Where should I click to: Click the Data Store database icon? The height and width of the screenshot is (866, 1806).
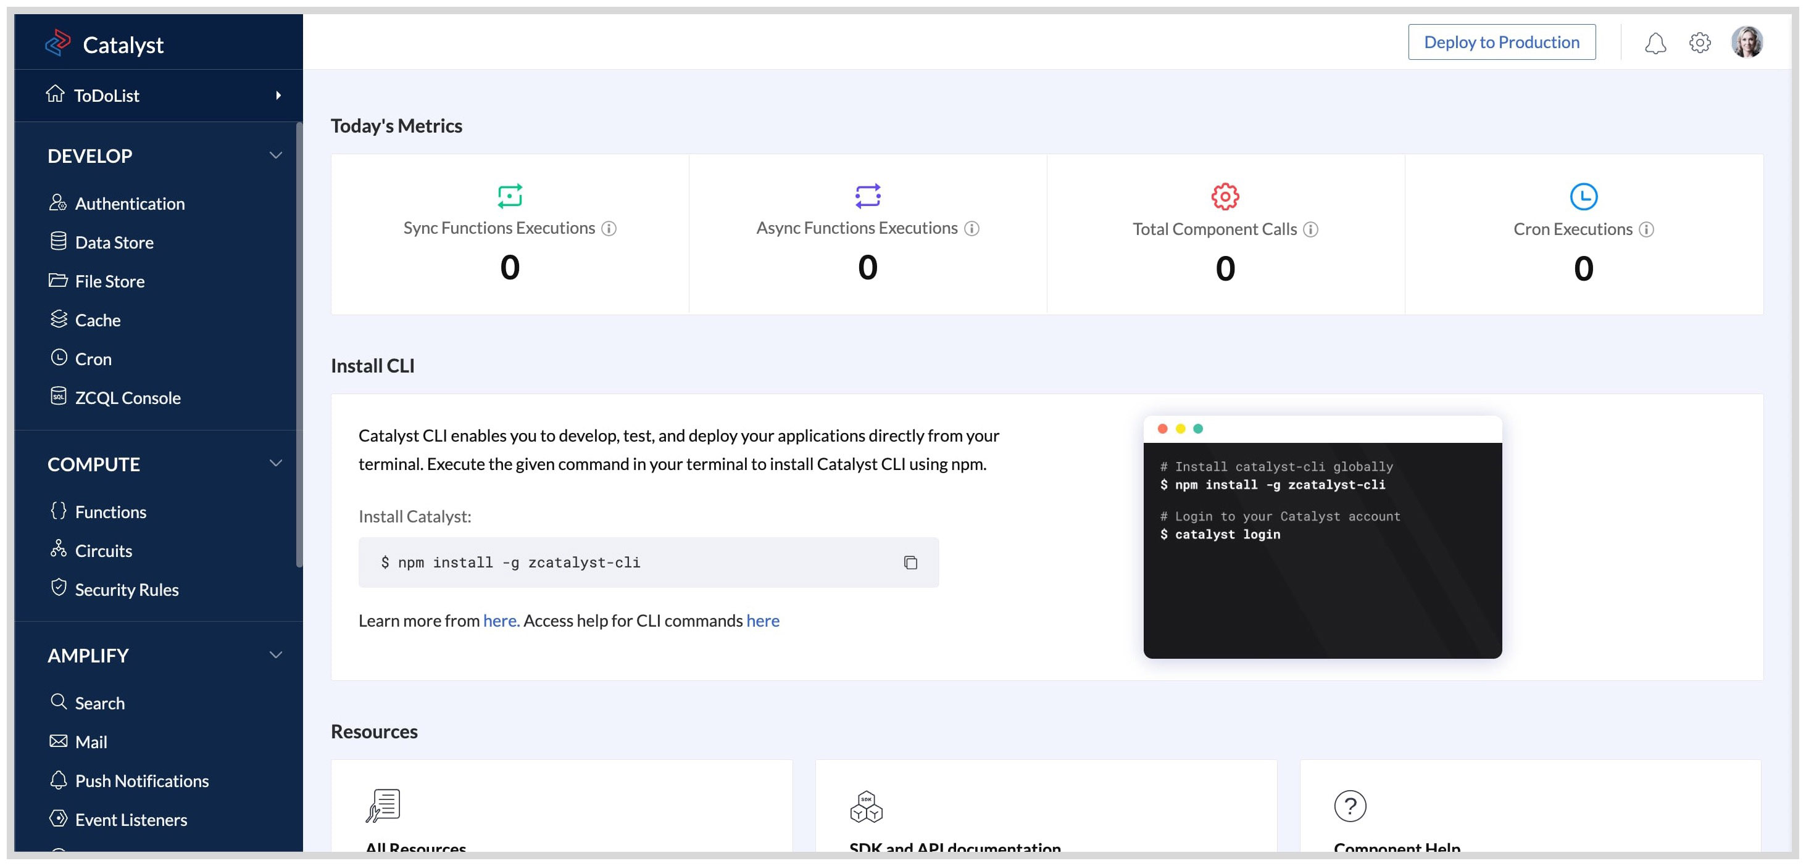58,241
